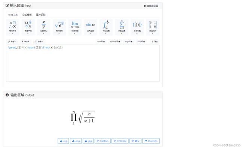Insert the none environment

101,41
